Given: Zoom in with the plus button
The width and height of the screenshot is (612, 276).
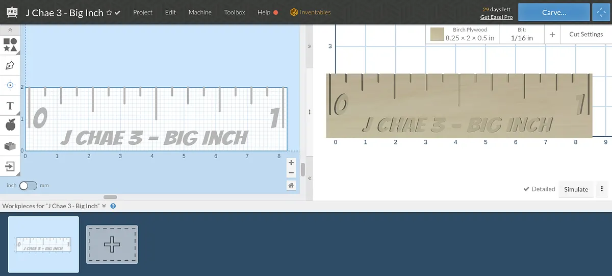Looking at the screenshot, I should point(291,163).
